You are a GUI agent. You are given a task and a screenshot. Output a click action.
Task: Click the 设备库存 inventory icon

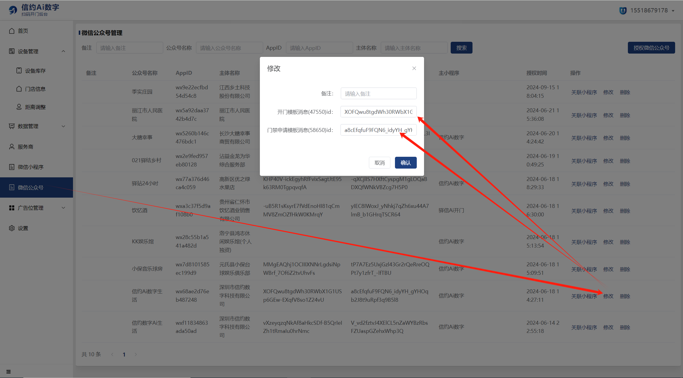point(19,71)
